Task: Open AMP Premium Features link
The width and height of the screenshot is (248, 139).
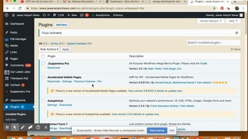Action: pos(84,81)
